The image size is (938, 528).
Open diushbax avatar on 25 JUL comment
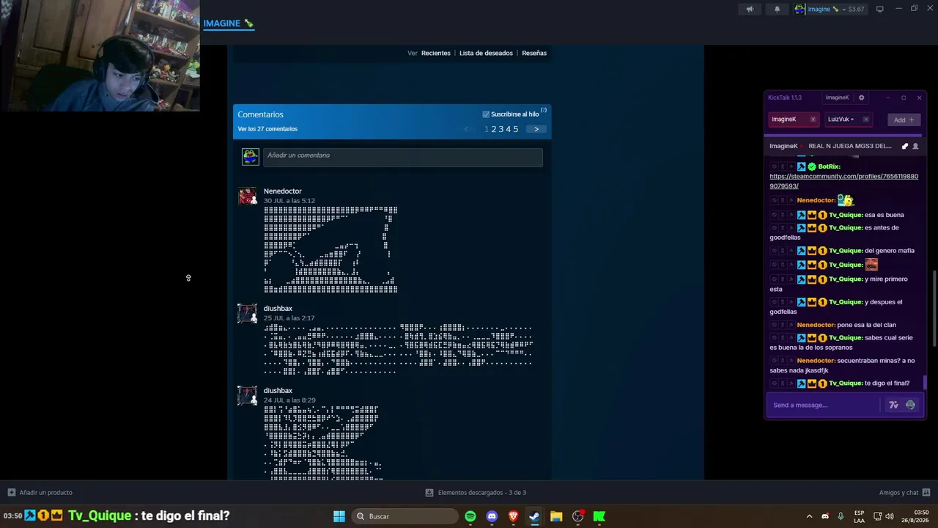pos(247,314)
